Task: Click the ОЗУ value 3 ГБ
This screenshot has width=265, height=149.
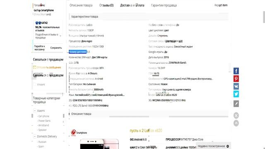Action: [x=76, y=62]
